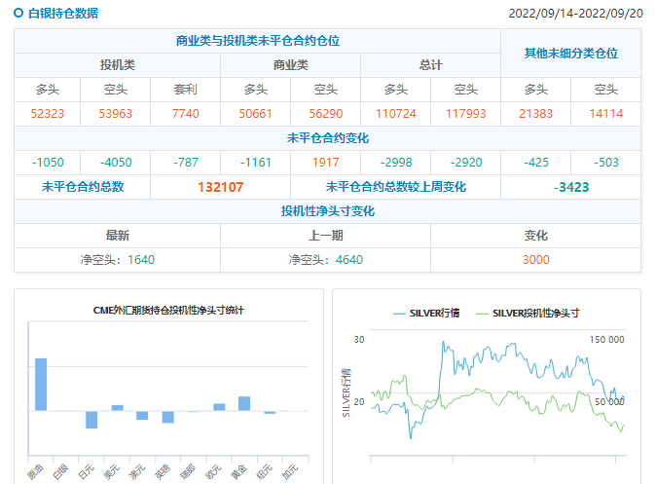Click the 其他未细分类仓位 header
This screenshot has height=484, width=656.
click(570, 54)
